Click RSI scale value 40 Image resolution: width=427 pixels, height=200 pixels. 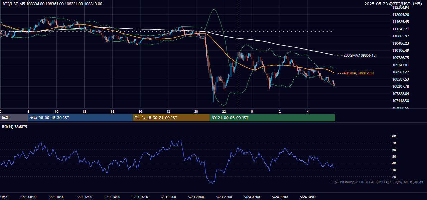click(394, 163)
